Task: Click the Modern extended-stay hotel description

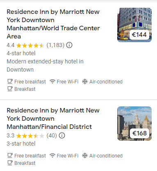Action: coord(45,65)
